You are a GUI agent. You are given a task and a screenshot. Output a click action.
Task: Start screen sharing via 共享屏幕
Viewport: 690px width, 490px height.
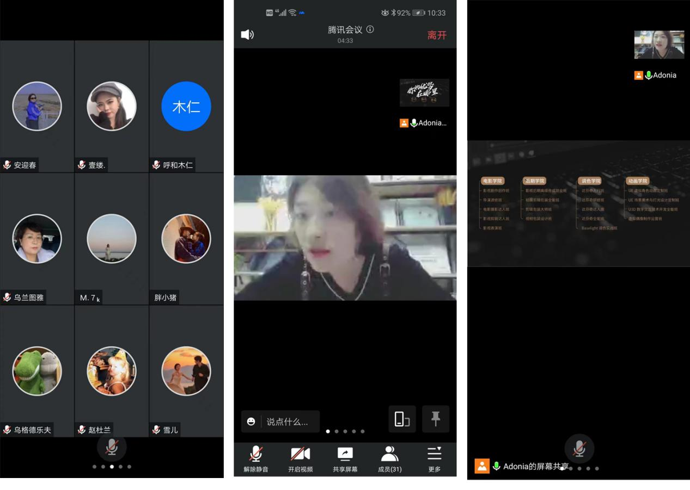(345, 459)
